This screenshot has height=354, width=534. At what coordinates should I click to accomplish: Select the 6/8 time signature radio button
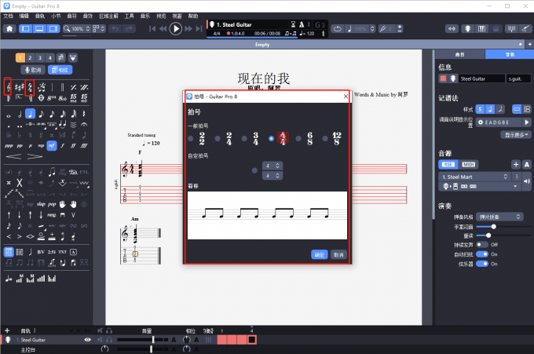[x=298, y=138]
